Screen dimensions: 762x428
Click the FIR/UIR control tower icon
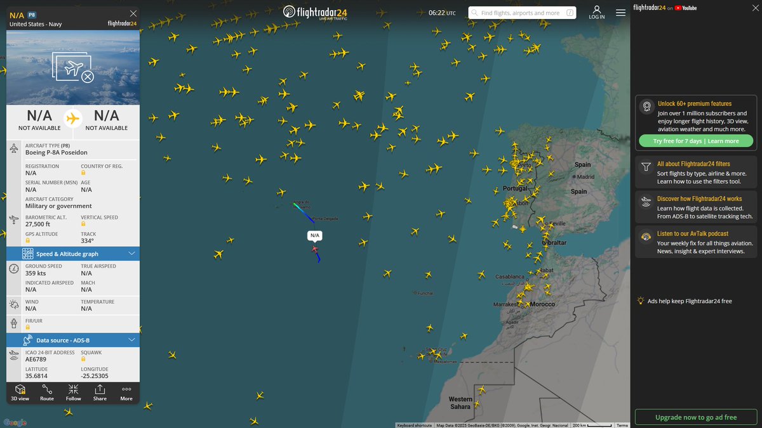point(14,323)
